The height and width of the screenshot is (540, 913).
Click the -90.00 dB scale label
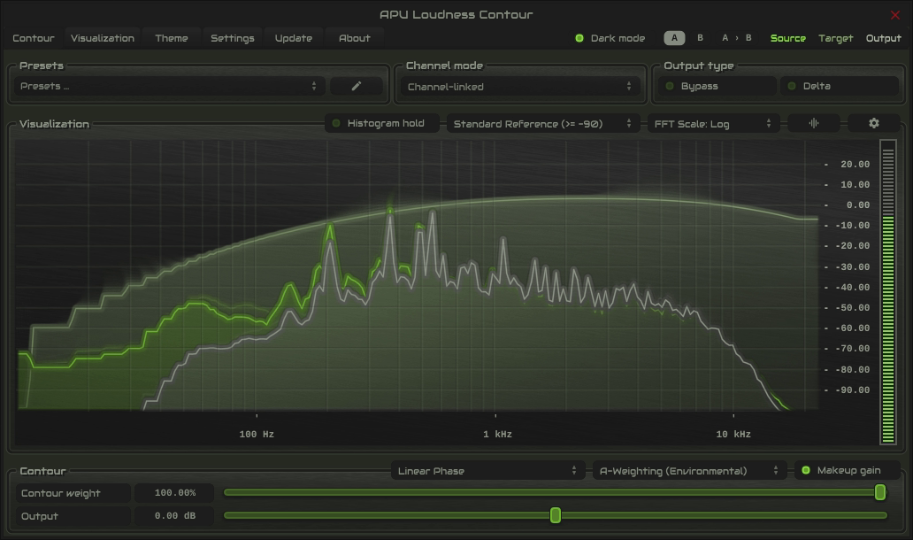click(x=853, y=390)
